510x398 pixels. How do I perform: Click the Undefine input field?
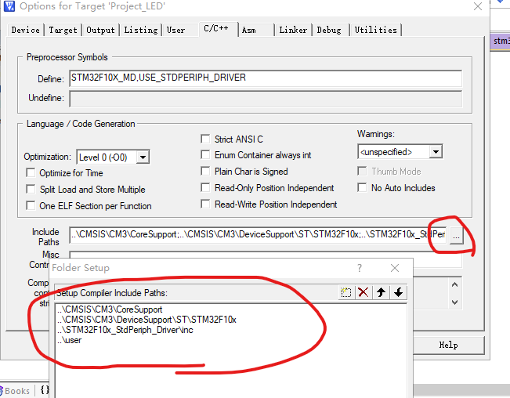pos(266,99)
